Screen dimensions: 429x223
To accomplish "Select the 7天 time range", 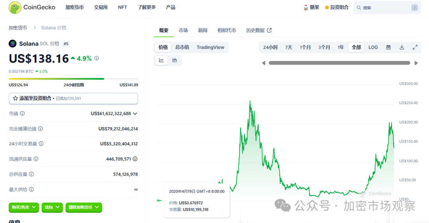I will pos(289,47).
